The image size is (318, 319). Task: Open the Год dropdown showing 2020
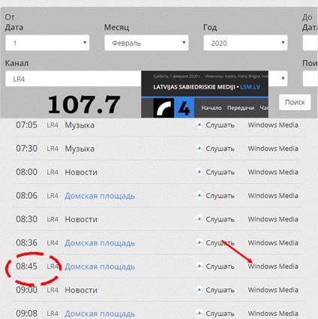pos(245,43)
